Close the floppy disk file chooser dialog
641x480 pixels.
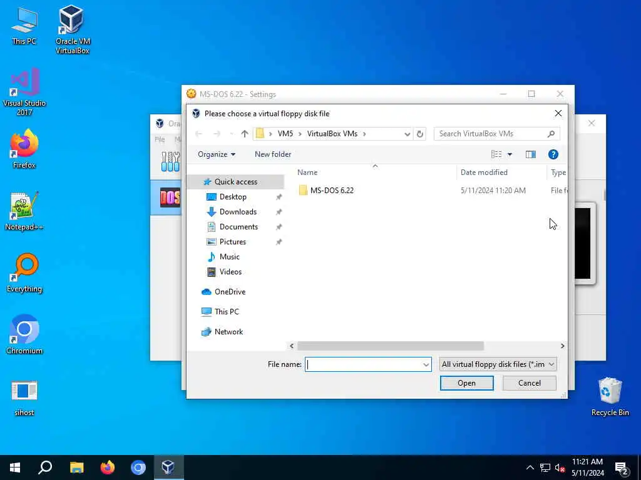558,114
